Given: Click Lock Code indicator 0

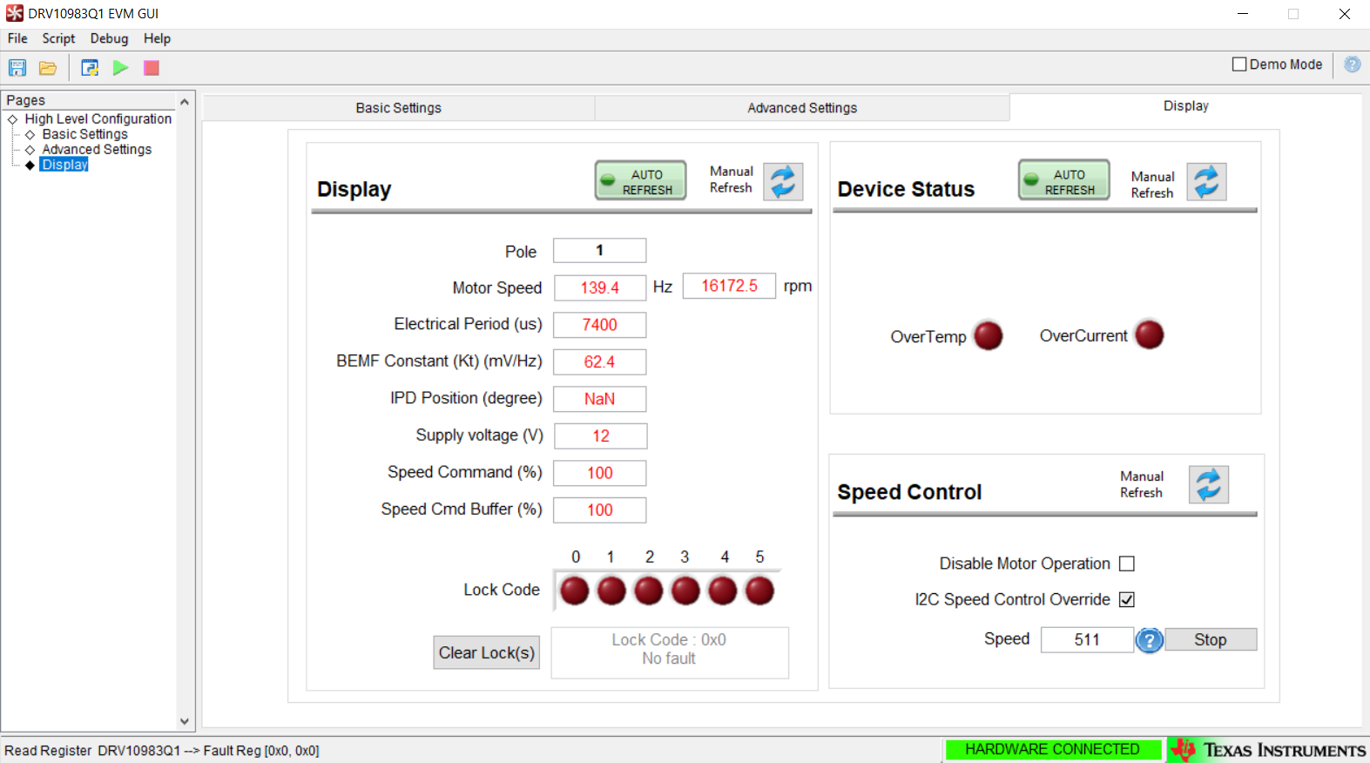Looking at the screenshot, I should [574, 591].
